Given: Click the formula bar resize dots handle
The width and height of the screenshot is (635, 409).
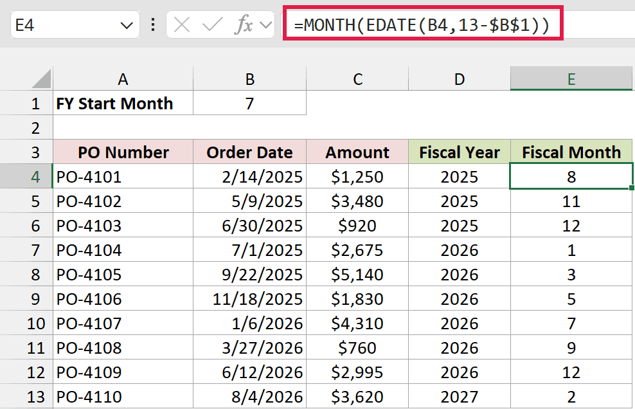Looking at the screenshot, I should click(153, 25).
